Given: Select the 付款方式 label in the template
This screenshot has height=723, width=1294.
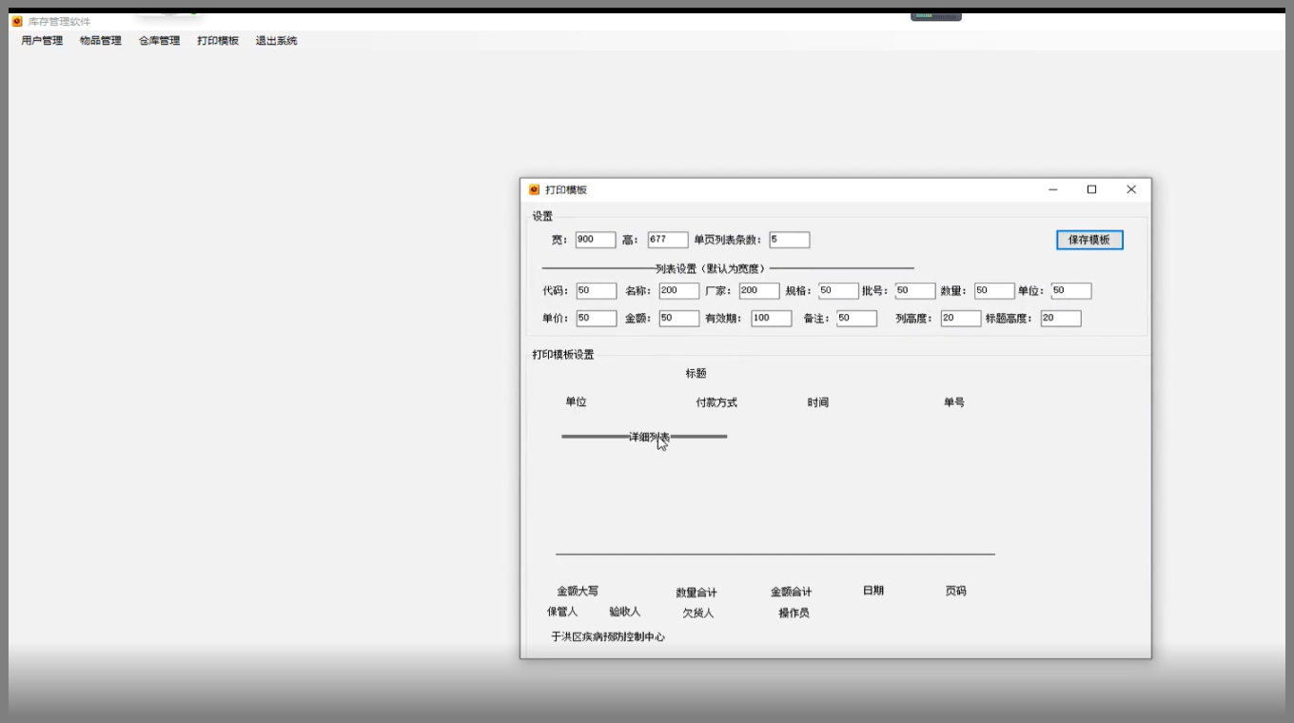Looking at the screenshot, I should [716, 402].
